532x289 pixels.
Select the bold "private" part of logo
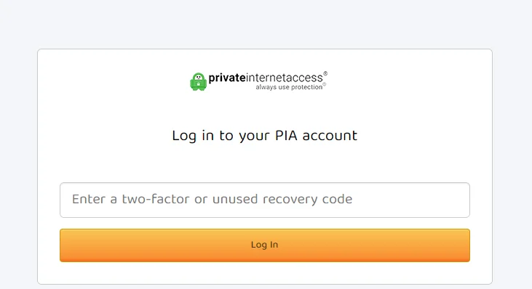tap(226, 78)
